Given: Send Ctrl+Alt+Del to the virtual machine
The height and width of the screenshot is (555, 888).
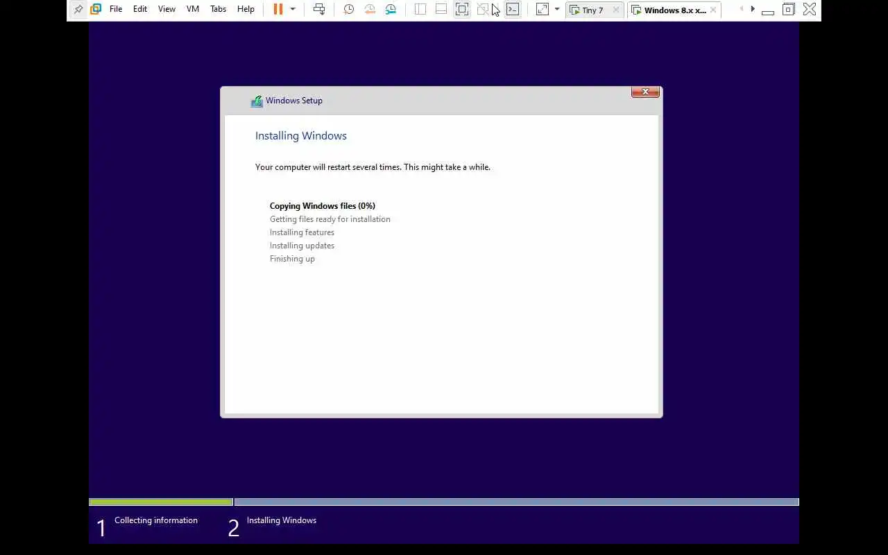Looking at the screenshot, I should (x=319, y=9).
